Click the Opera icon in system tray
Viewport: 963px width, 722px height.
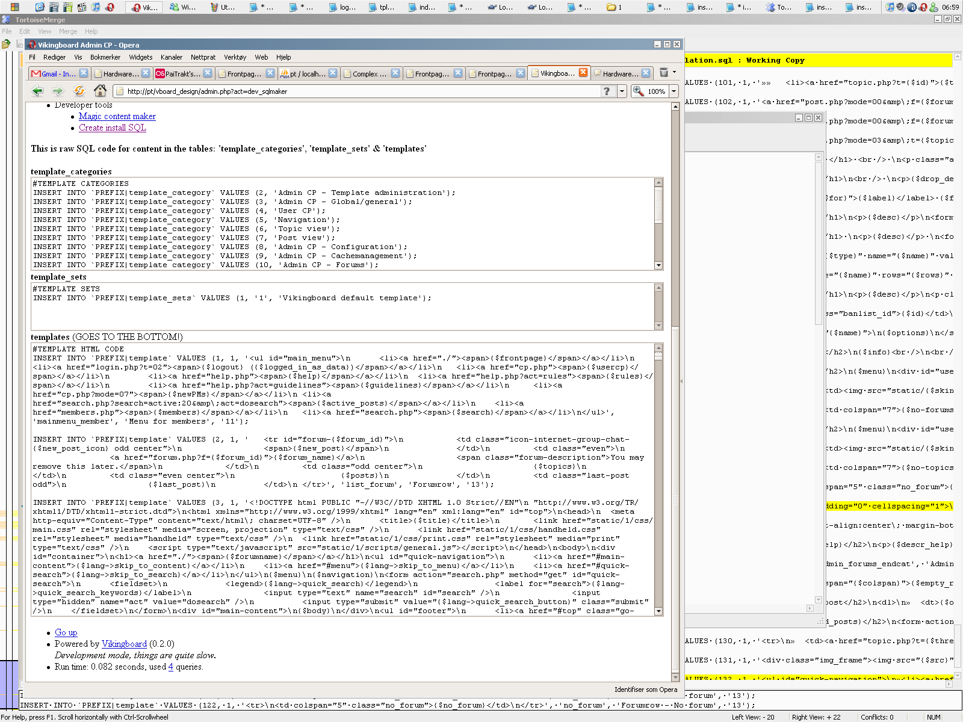923,7
